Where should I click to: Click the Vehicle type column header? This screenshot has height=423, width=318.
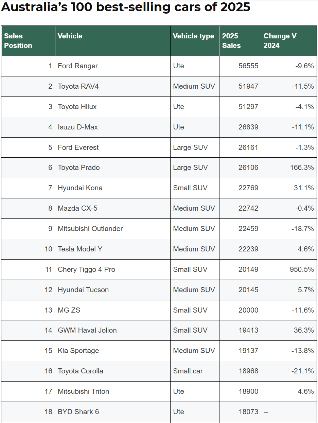pos(193,36)
